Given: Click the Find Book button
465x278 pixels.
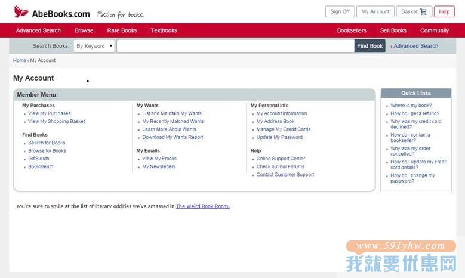Looking at the screenshot, I should pyautogui.click(x=370, y=46).
